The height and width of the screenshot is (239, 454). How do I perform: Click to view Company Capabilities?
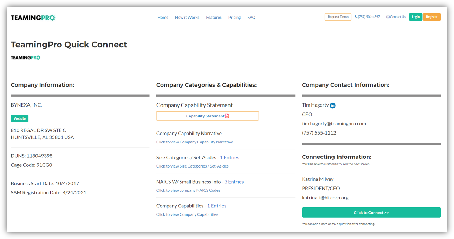click(x=187, y=214)
